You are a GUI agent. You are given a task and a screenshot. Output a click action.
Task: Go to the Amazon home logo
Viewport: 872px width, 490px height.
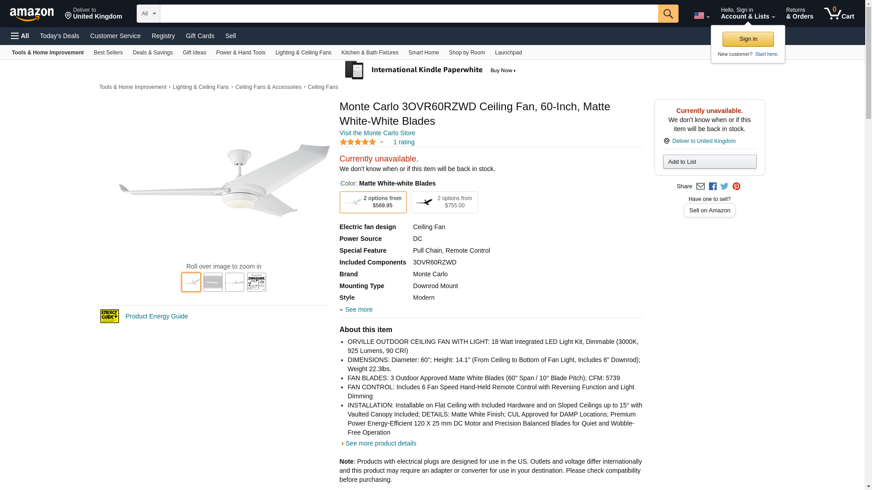pyautogui.click(x=32, y=14)
